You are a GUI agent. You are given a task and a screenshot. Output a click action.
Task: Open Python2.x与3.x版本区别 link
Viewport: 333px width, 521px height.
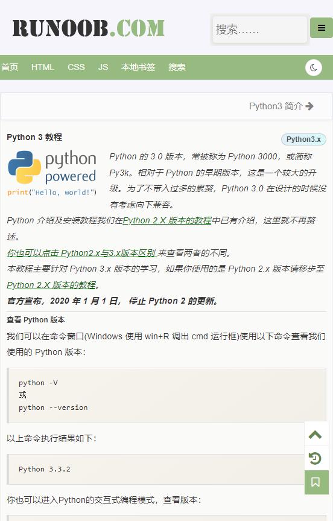click(81, 253)
